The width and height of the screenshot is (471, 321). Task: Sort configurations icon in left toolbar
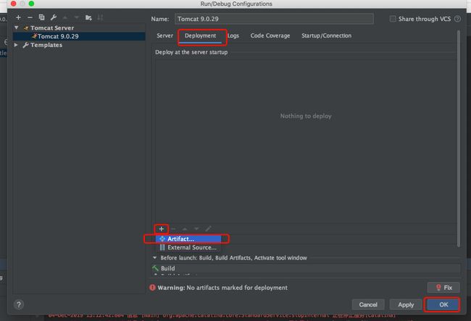pos(100,17)
